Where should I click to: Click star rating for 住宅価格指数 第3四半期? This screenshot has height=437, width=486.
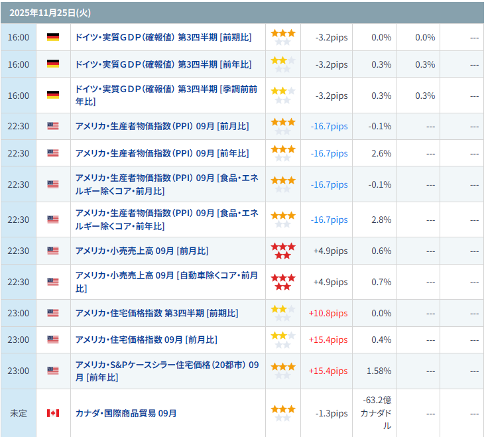283,313
